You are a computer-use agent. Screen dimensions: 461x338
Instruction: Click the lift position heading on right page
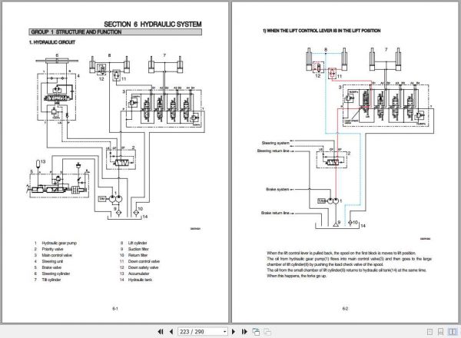[321, 31]
